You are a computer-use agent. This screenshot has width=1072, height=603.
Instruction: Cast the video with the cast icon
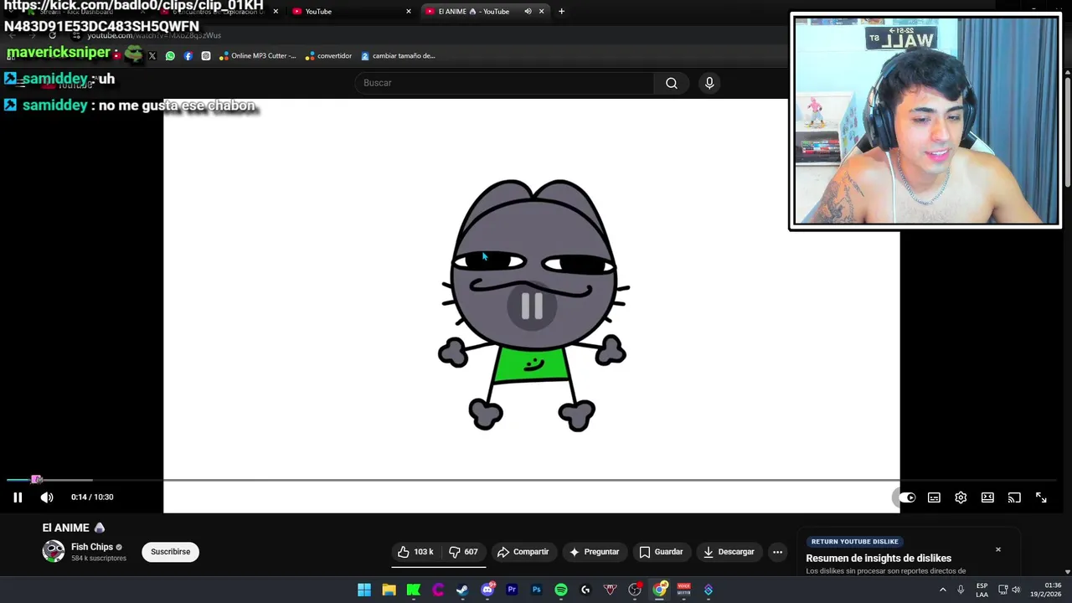pos(1014,497)
